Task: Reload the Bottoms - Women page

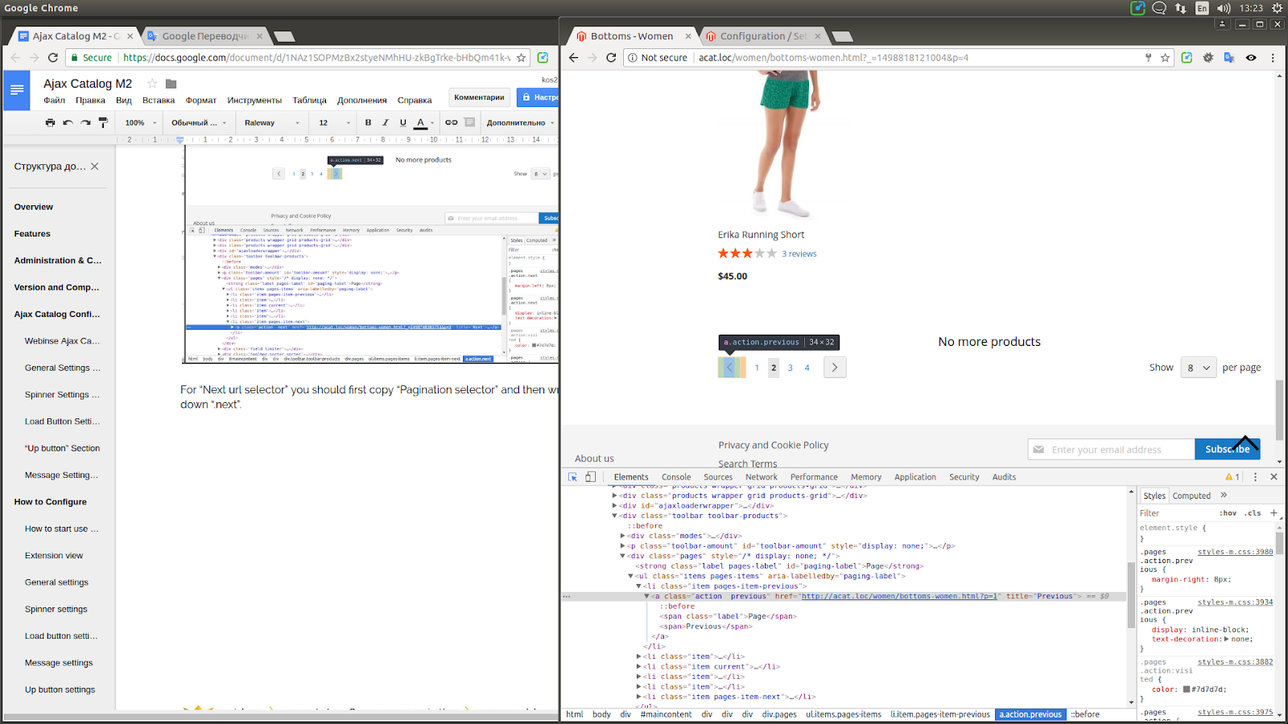Action: point(611,58)
